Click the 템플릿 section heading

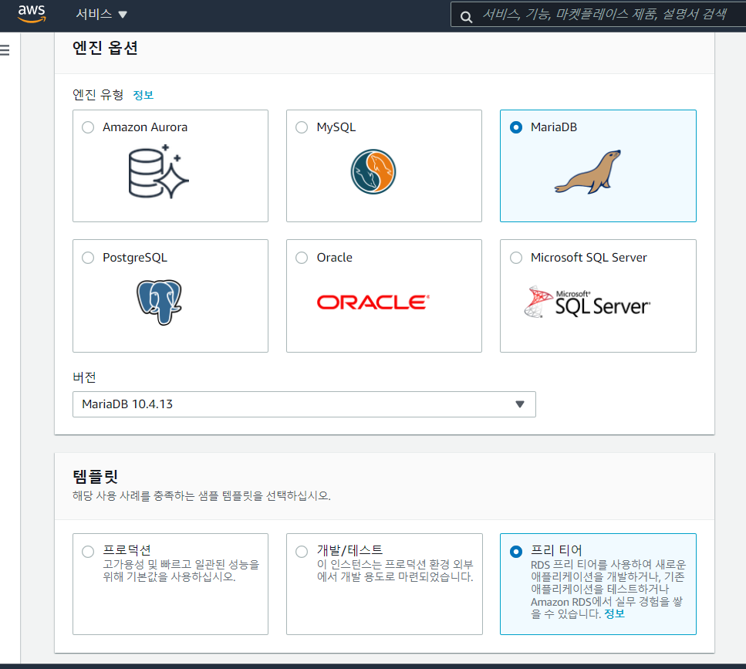[x=95, y=476]
